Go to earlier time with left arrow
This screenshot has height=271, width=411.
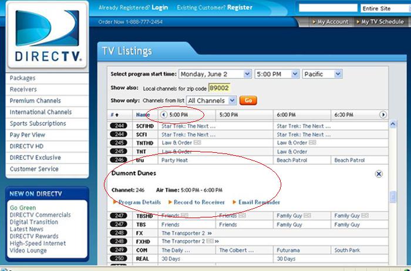click(164, 115)
